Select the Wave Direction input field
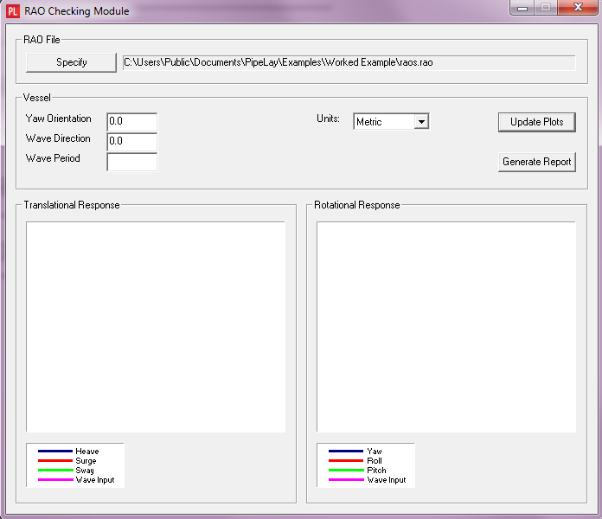This screenshot has width=602, height=519. pyautogui.click(x=131, y=141)
